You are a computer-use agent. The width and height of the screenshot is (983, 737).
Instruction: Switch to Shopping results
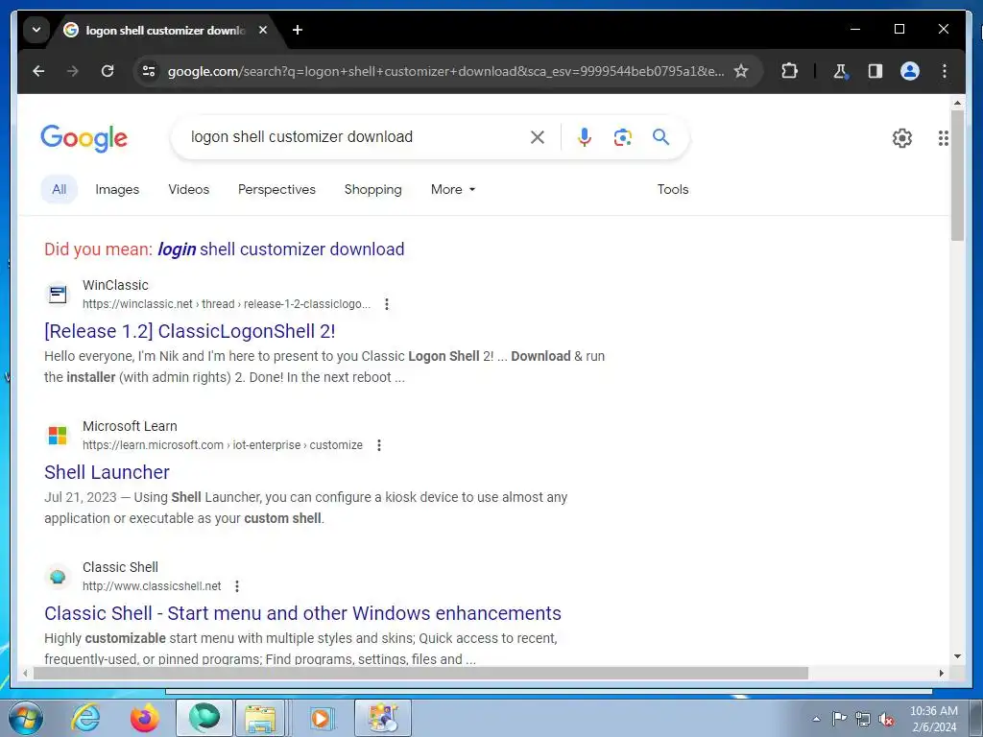click(x=373, y=189)
